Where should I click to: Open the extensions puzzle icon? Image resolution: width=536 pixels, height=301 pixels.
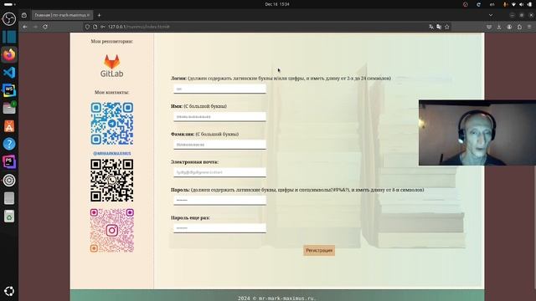[519, 27]
